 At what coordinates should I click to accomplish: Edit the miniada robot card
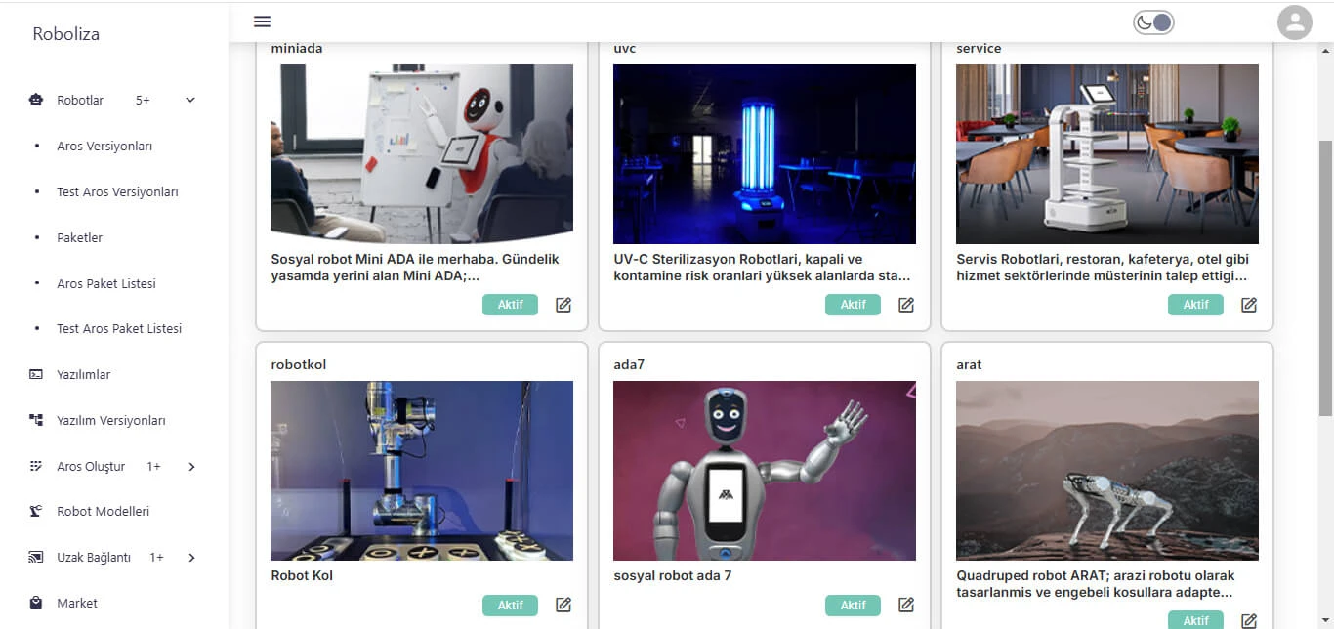pyautogui.click(x=563, y=305)
